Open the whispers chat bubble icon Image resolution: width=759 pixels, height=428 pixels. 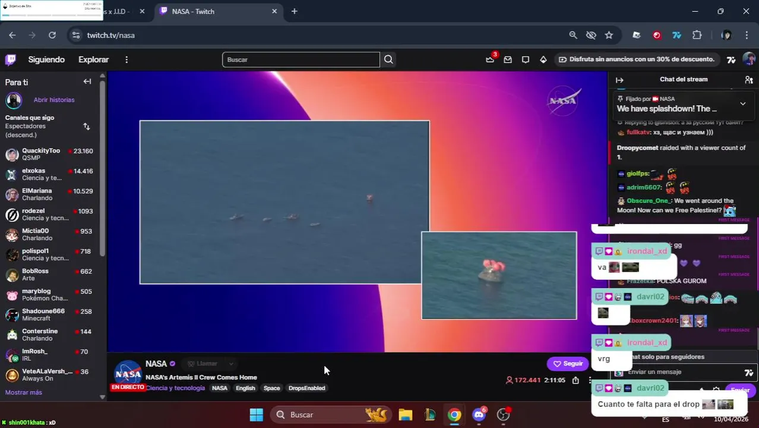click(x=526, y=59)
